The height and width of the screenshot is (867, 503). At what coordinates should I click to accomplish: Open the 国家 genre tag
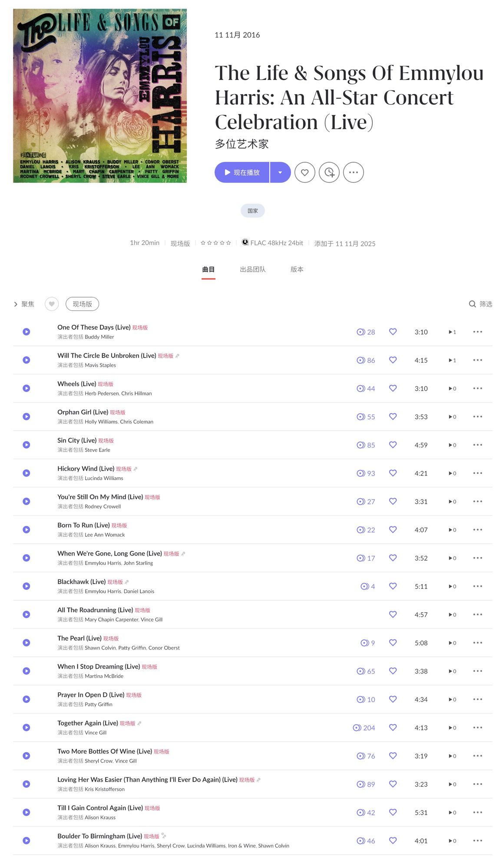(253, 211)
